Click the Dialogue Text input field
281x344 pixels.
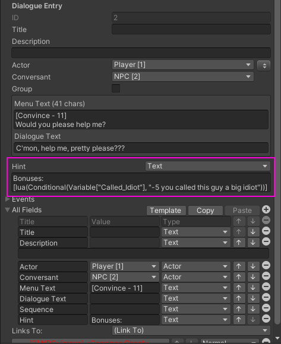pyautogui.click(x=141, y=148)
